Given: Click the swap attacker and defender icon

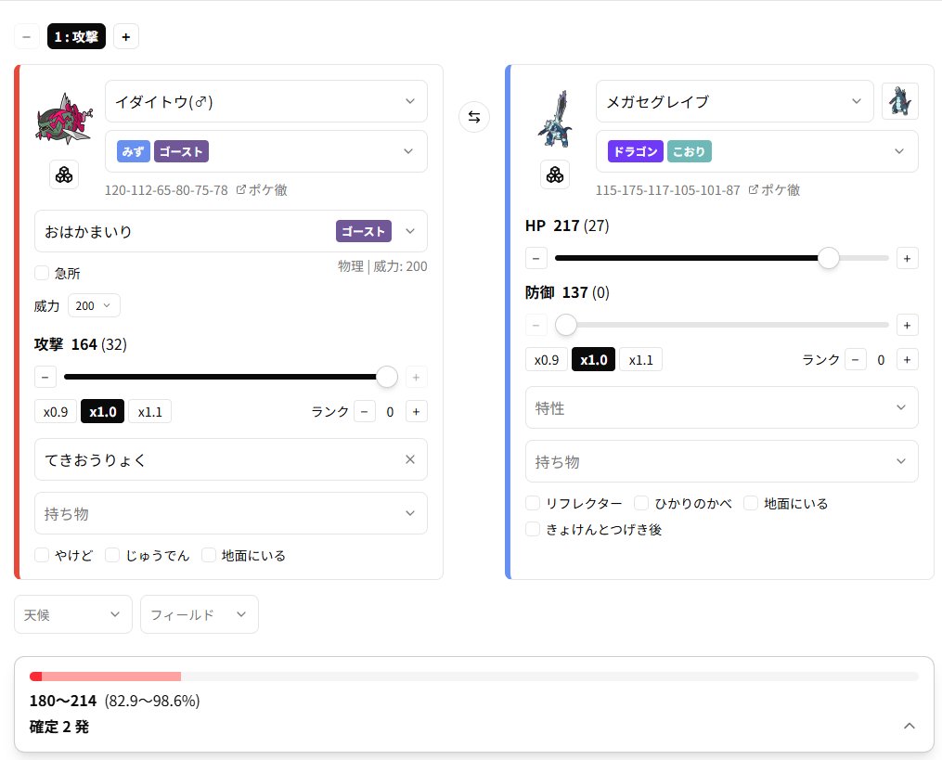Looking at the screenshot, I should (x=474, y=117).
